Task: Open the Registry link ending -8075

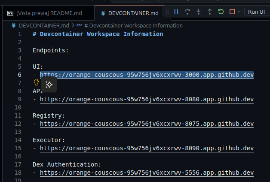Action: click(147, 124)
